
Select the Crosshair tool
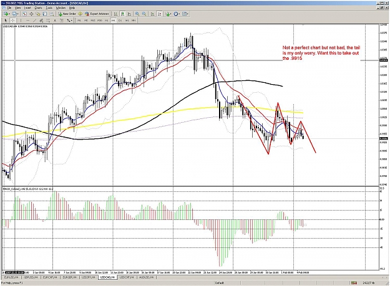pyautogui.click(x=12, y=21)
